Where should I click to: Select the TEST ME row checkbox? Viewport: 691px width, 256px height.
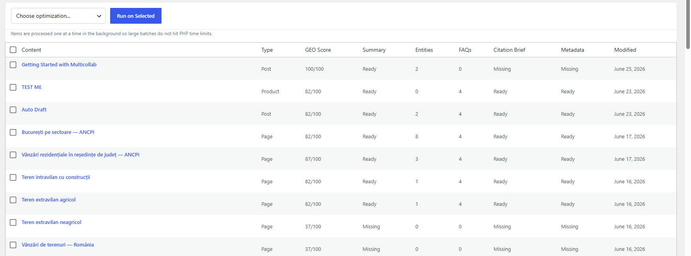(13, 87)
